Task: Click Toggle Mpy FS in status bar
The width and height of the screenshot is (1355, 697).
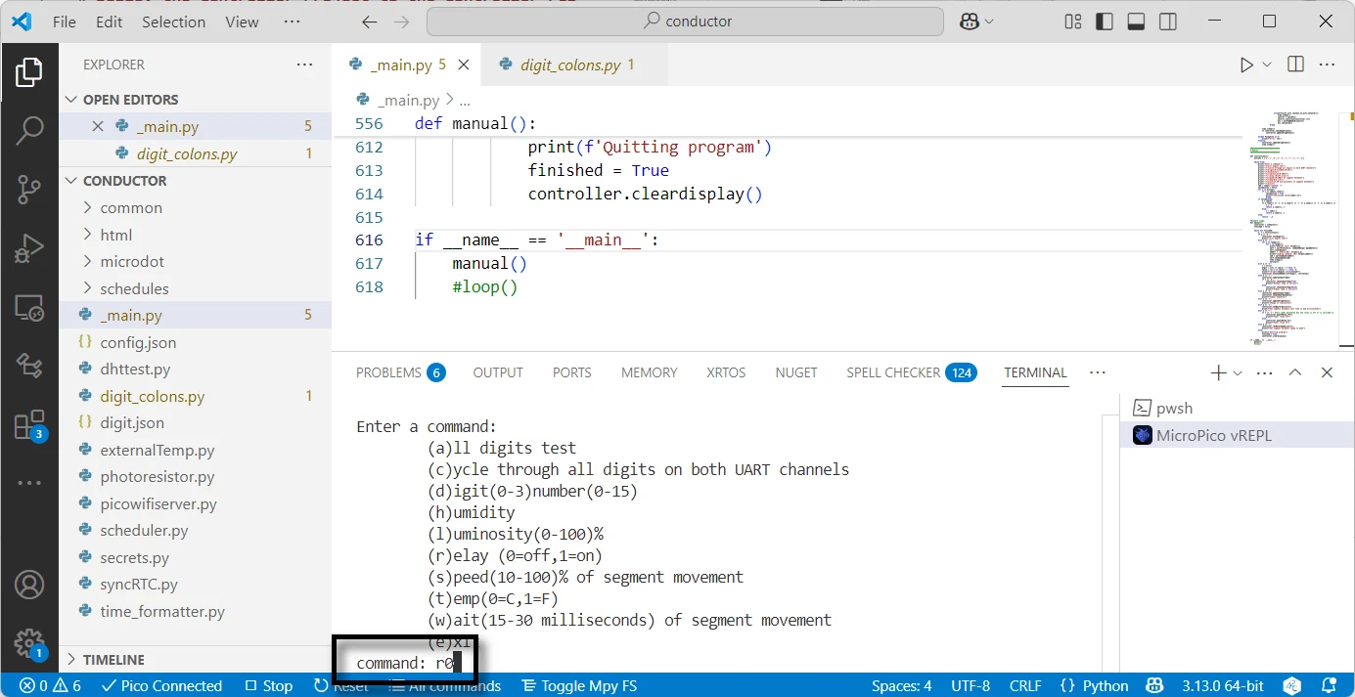Action: pos(579,685)
